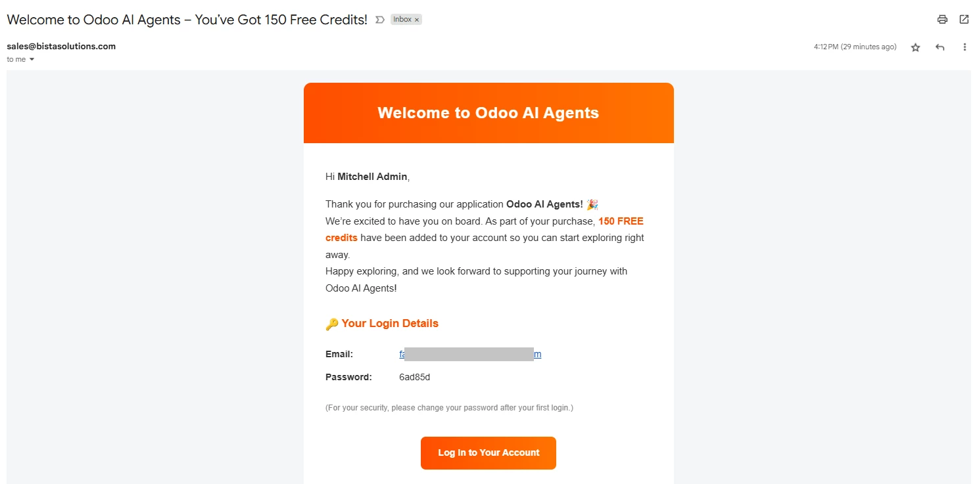The image size is (979, 484).
Task: Click the password value 6ad85d
Action: (x=414, y=377)
